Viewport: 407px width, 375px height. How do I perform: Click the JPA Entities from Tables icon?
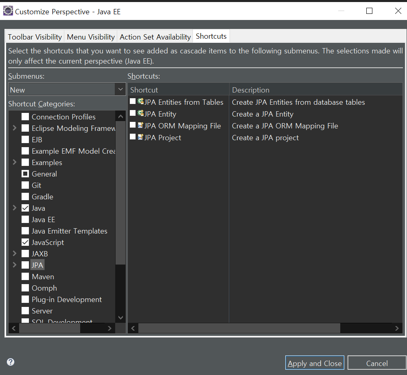pos(140,101)
